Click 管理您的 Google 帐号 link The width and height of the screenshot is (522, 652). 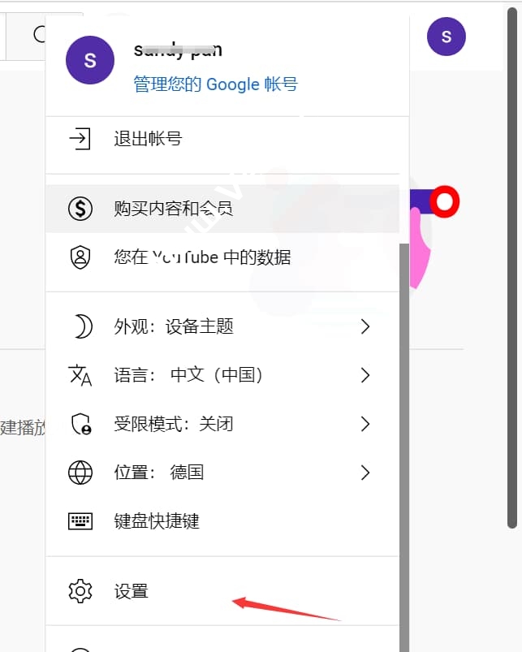(x=216, y=84)
